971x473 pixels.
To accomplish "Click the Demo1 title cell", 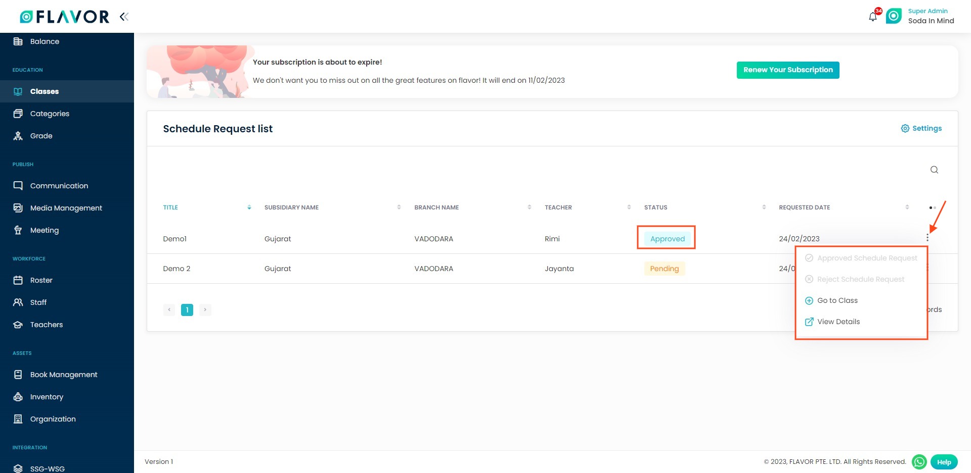I will point(175,239).
